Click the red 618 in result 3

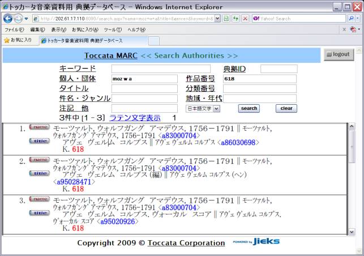click(x=78, y=228)
